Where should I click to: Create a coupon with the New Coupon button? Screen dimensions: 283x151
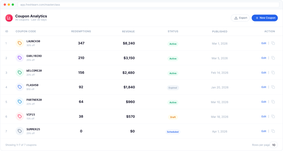(265, 18)
